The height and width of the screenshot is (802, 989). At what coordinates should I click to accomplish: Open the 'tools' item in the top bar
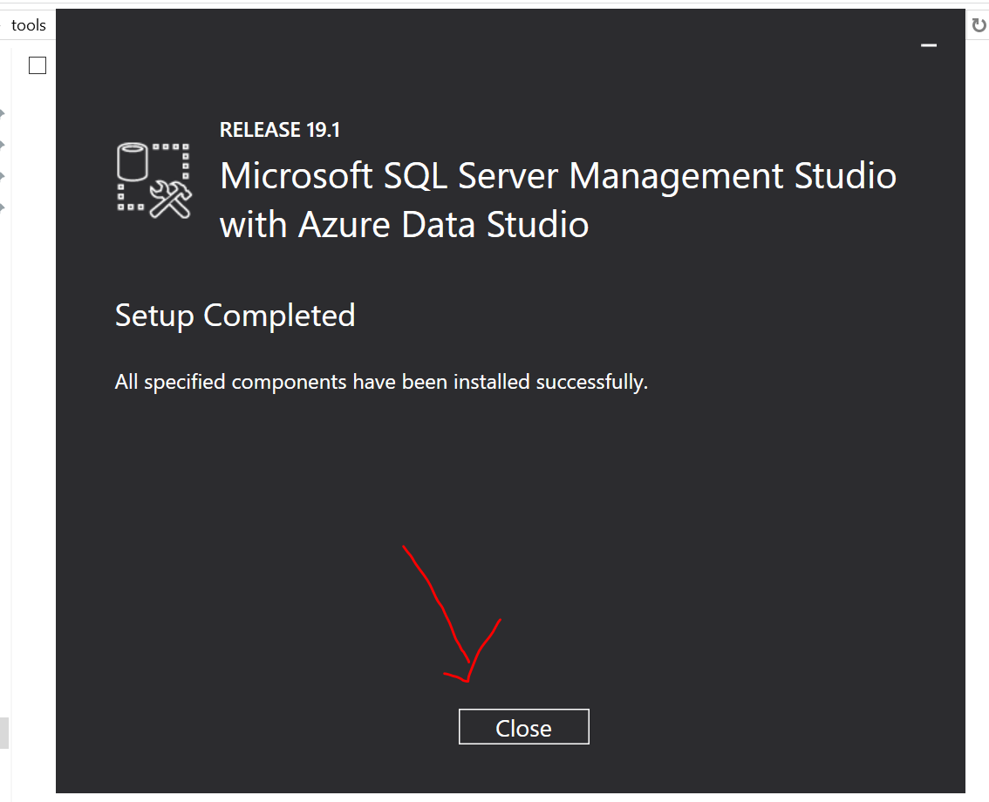[x=29, y=25]
